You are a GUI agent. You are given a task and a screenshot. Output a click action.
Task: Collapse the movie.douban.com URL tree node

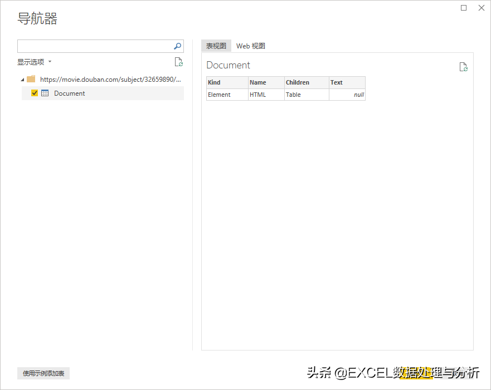(22, 80)
